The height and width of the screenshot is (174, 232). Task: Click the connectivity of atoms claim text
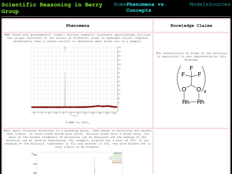click(x=191, y=56)
